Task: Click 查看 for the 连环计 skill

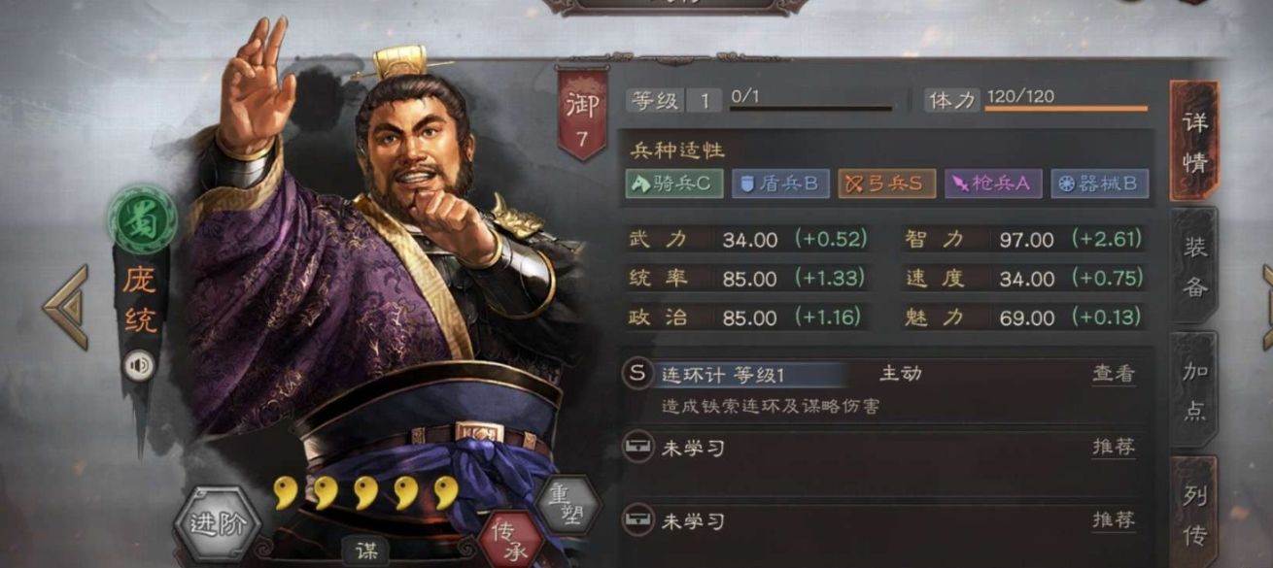Action: click(1113, 374)
